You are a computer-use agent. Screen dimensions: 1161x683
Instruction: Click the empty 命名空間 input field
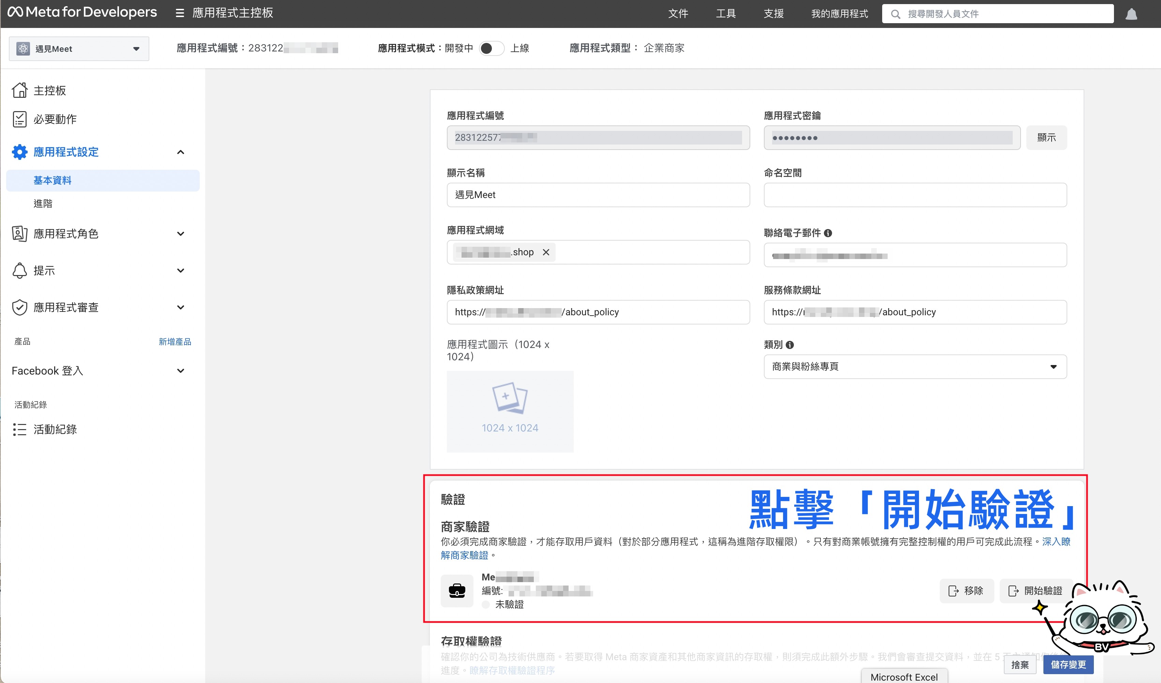click(x=915, y=195)
